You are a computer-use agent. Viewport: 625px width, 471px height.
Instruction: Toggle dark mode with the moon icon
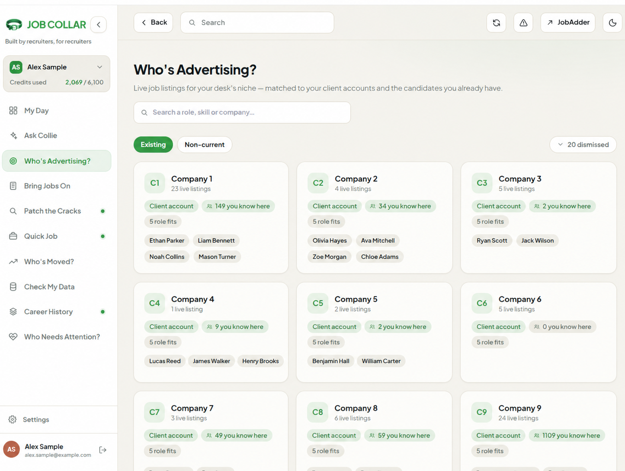point(612,22)
